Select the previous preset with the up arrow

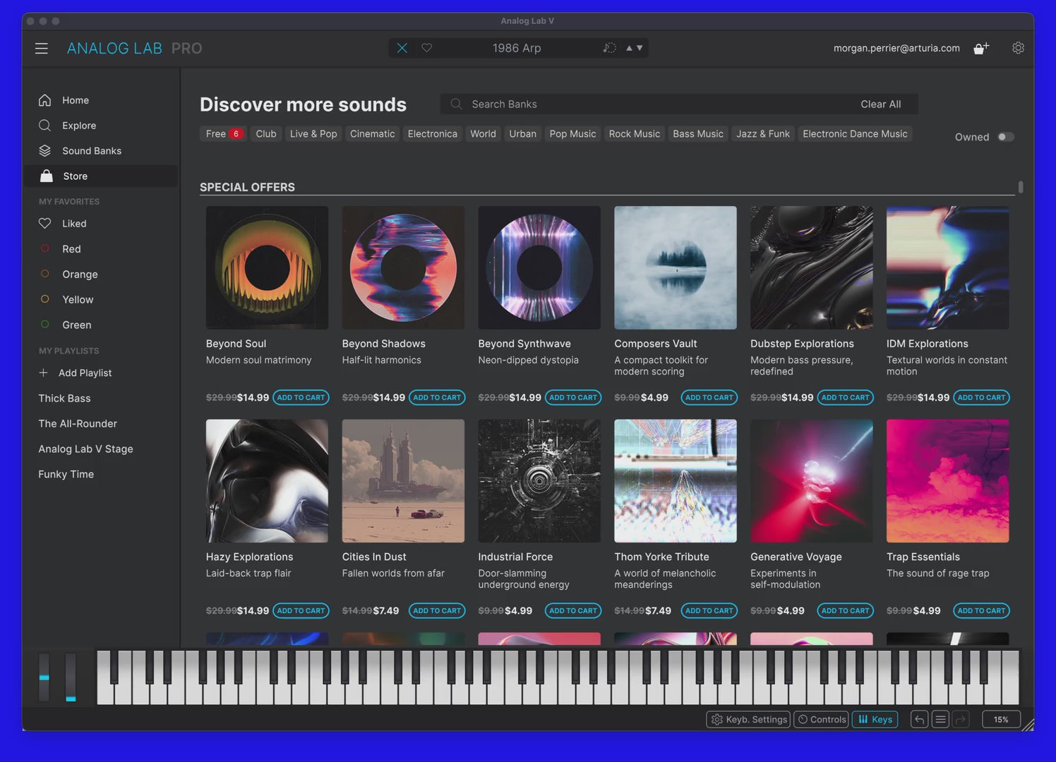point(629,48)
